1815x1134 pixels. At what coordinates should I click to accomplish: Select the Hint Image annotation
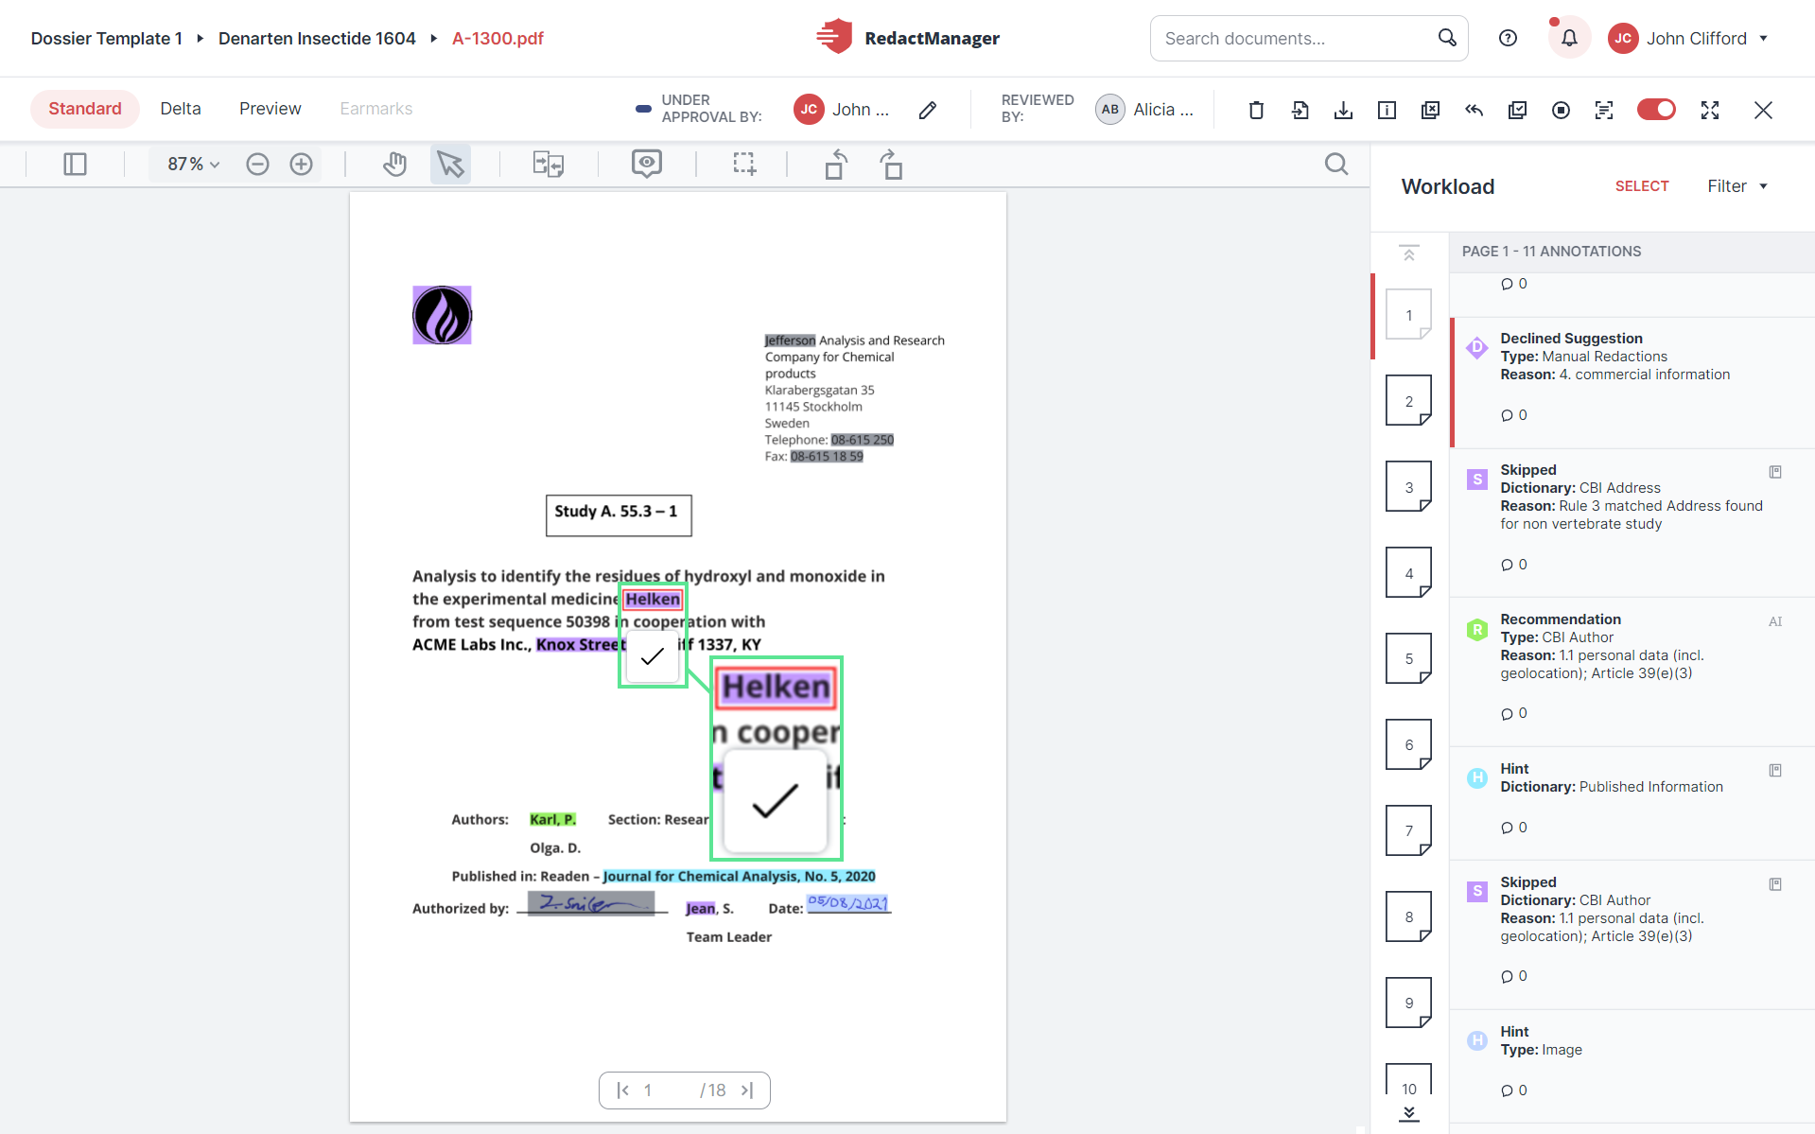click(x=1632, y=1066)
